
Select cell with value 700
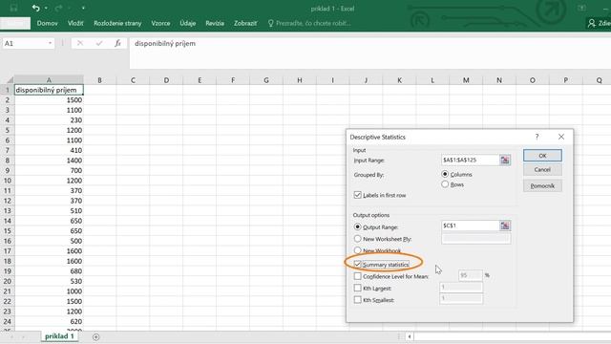49,170
